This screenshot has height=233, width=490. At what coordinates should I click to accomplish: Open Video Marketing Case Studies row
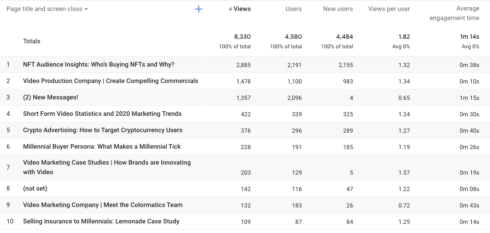click(107, 167)
